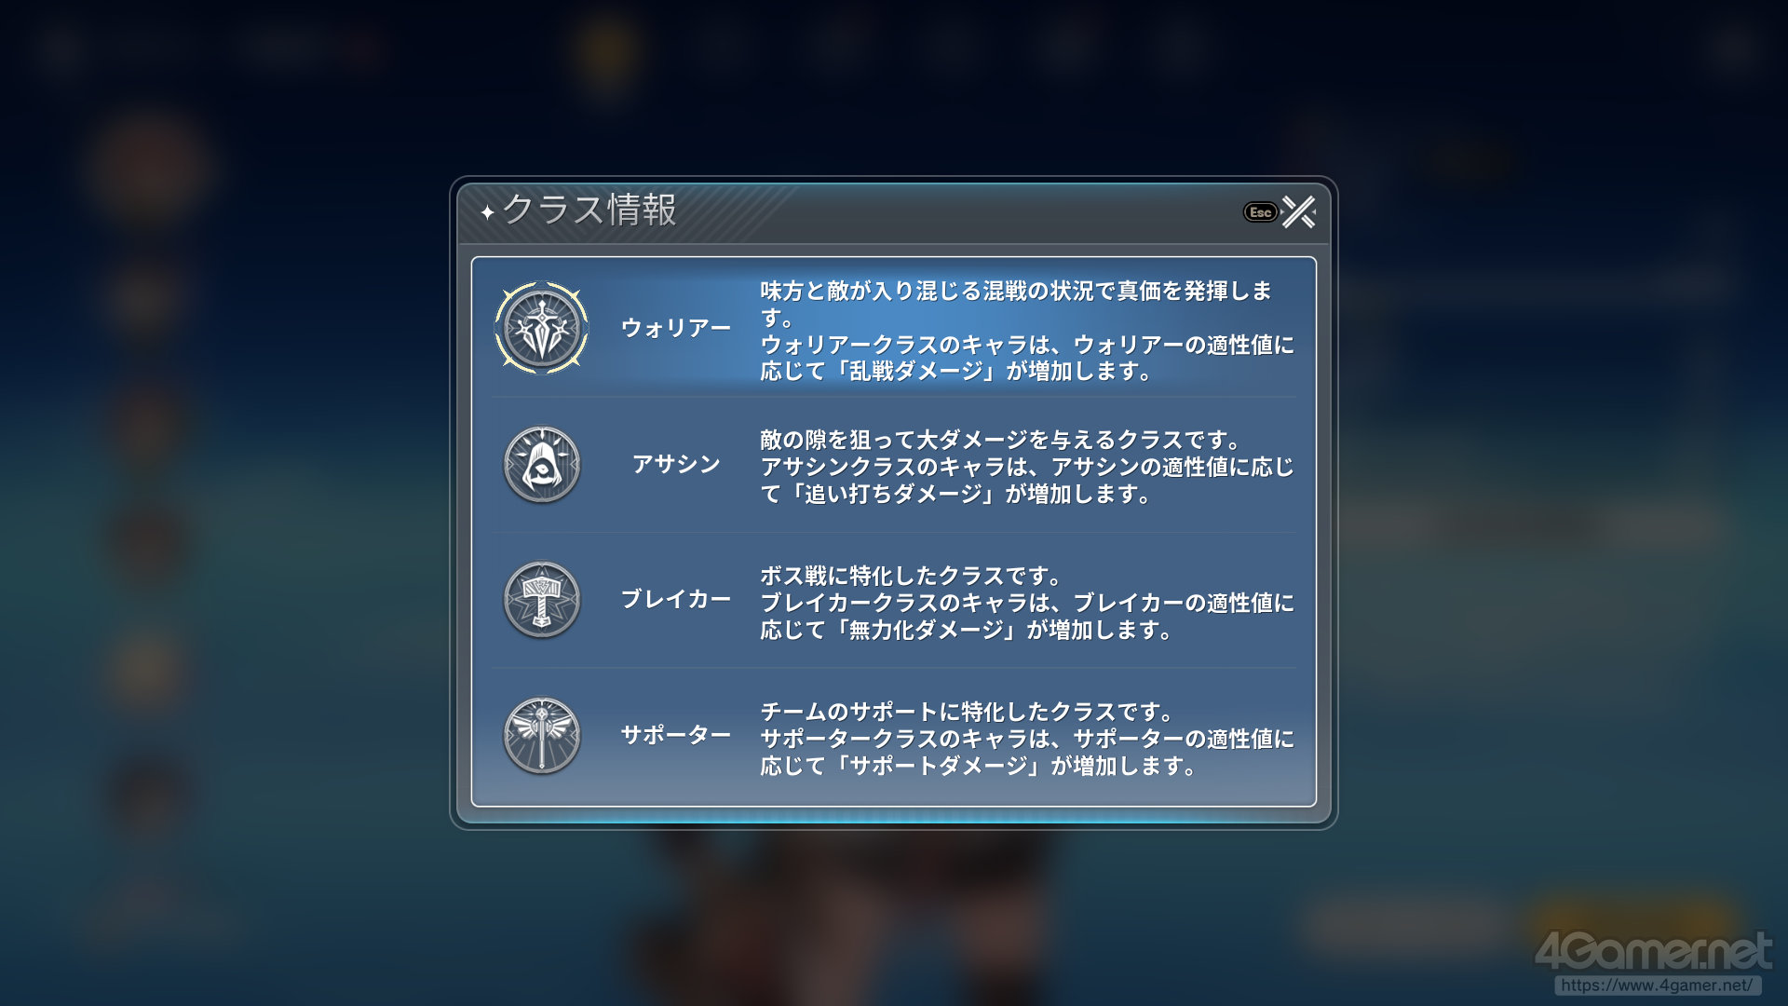
Task: Click the blurred orange avatar behind the dialog
Action: (x=149, y=165)
